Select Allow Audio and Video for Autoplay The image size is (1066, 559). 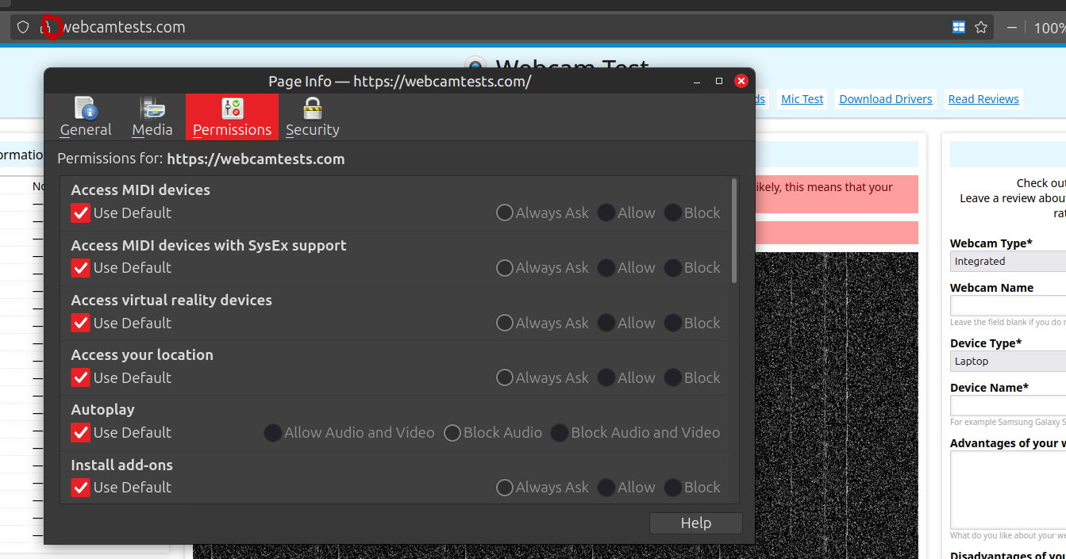click(x=273, y=432)
